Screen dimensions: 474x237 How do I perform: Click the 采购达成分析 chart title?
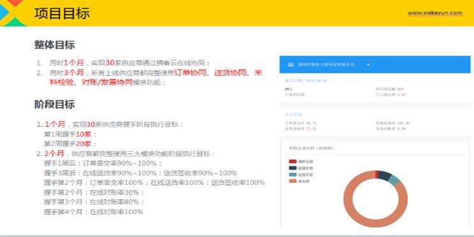[312, 148]
